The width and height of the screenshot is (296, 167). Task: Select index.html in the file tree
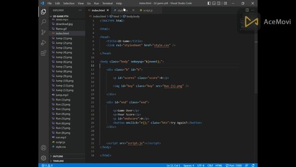coord(62,33)
